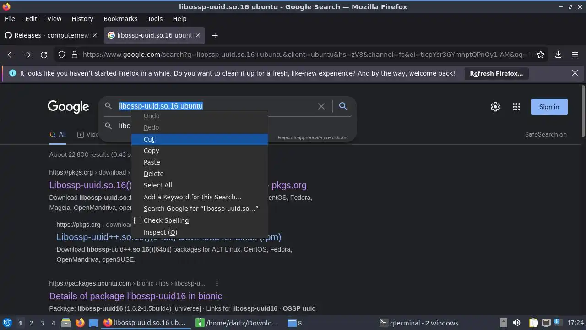Open /home/dartz/Downlo... taskbar window
The width and height of the screenshot is (586, 330).
click(237, 323)
